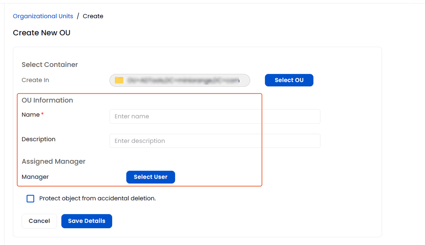Click the Cancel button
Screen dimensions: 425x245
[39, 221]
